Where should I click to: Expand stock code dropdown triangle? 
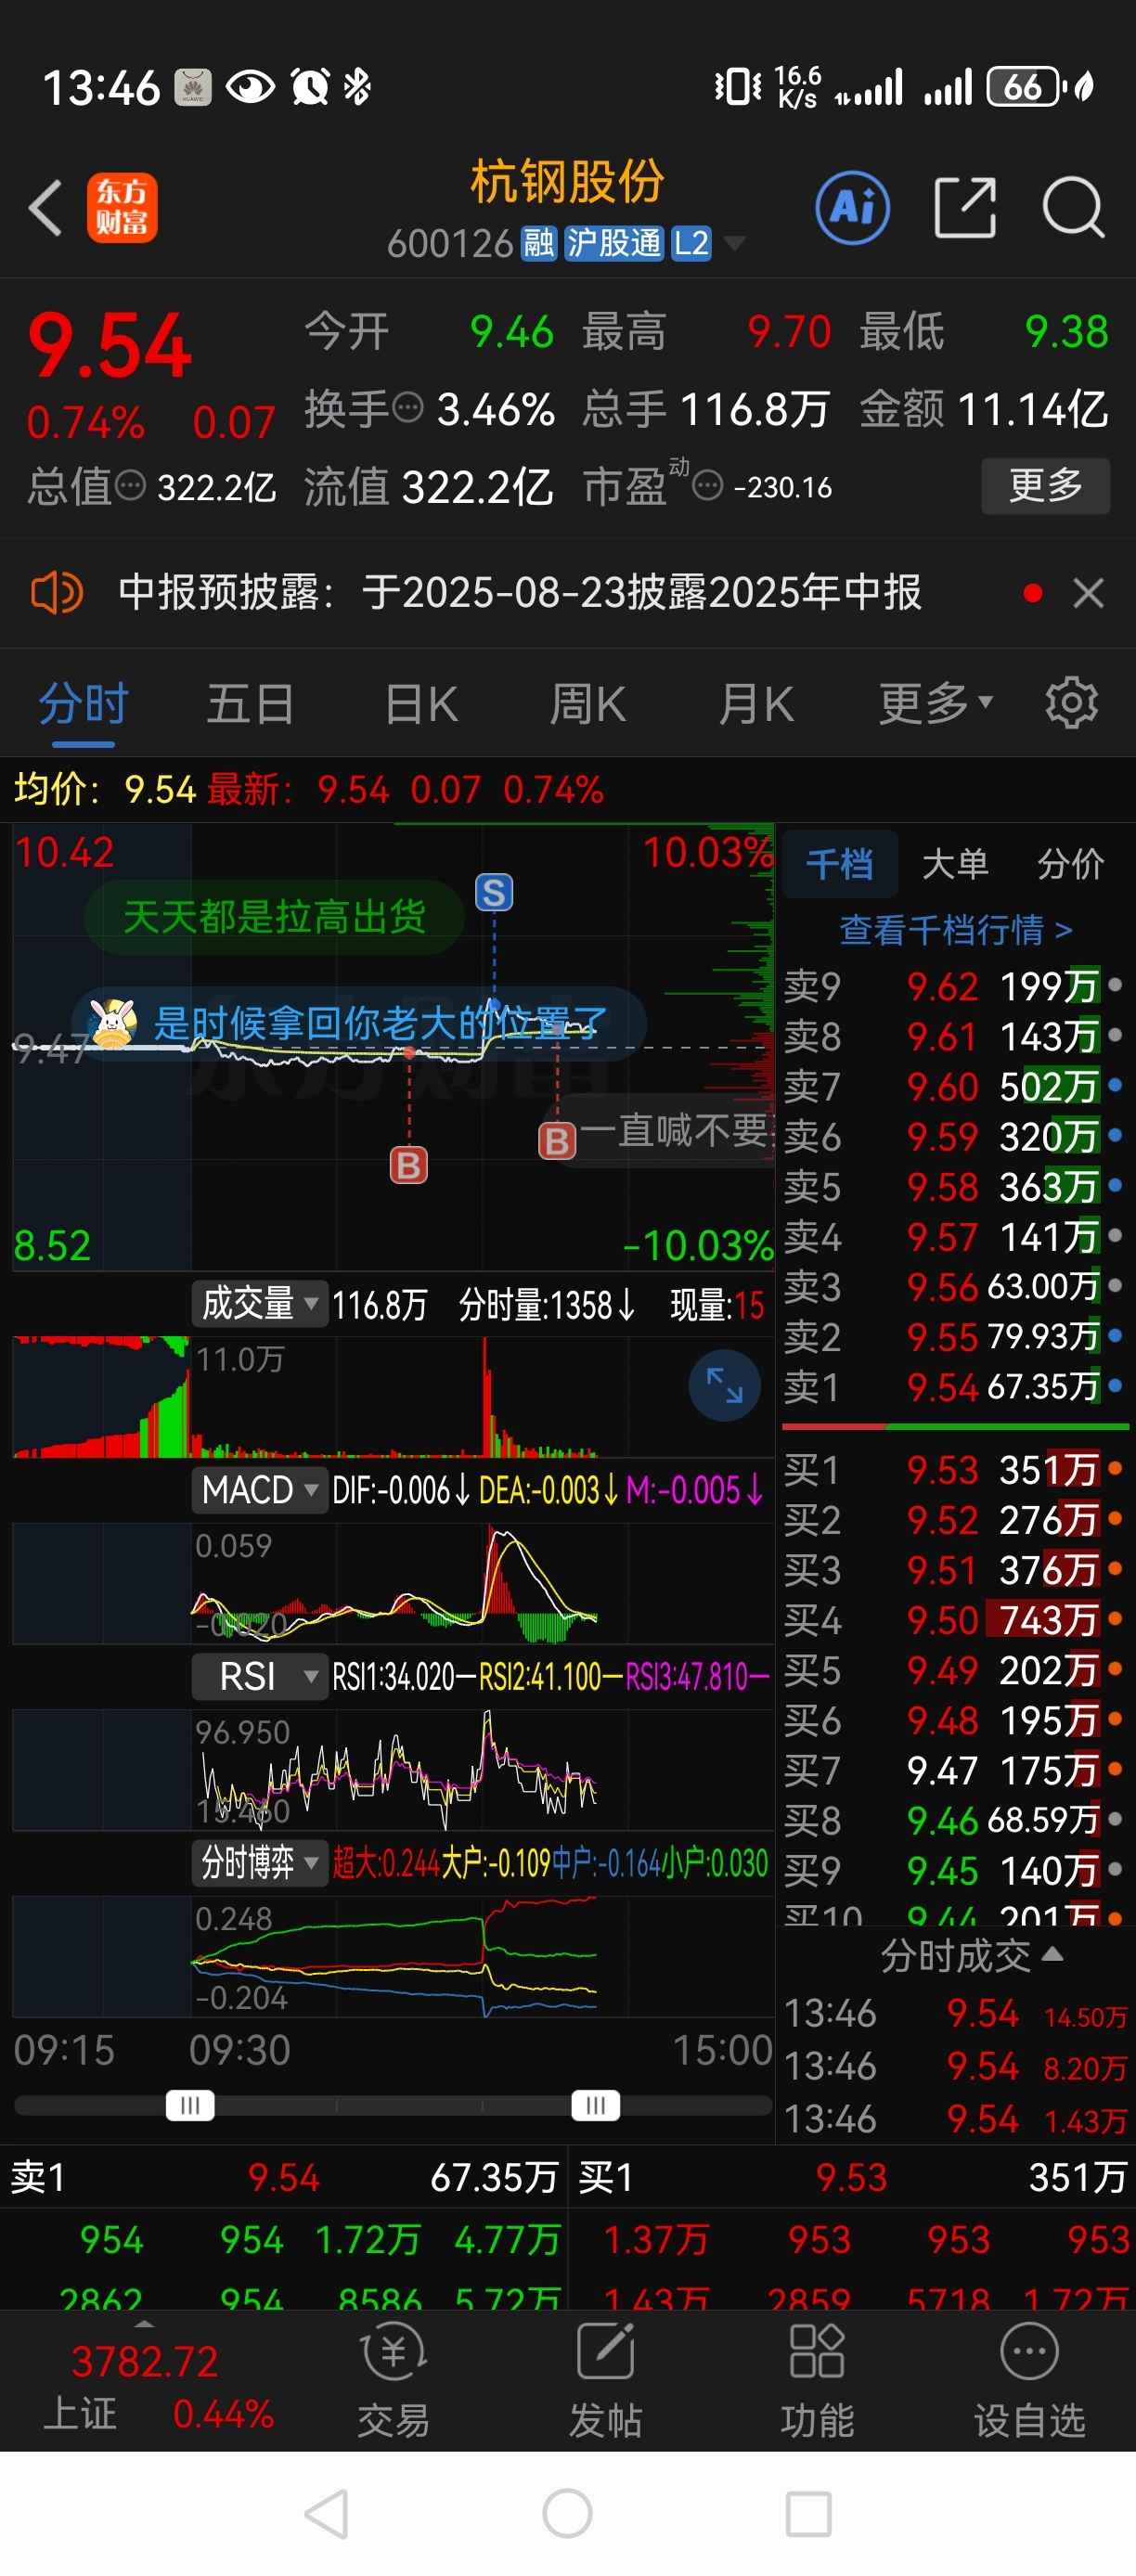(734, 243)
